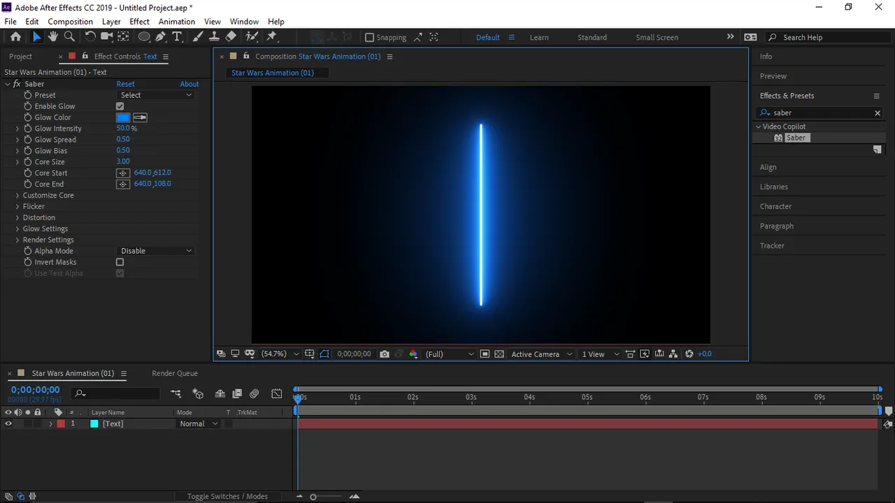Select the Ellipse shape tool
This screenshot has height=503, width=895.
(144, 37)
